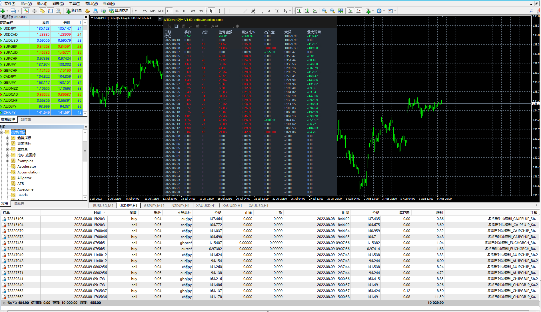Click the New Order (新订单) toolbar button

click(74, 11)
